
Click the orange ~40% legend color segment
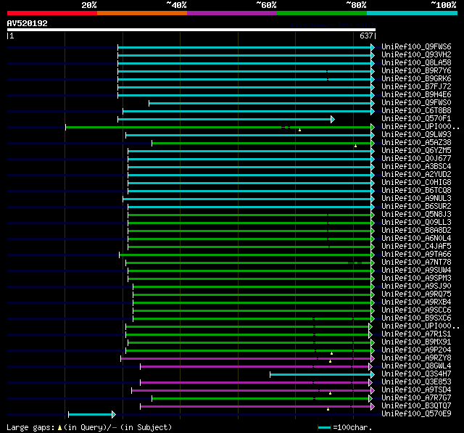(141, 13)
